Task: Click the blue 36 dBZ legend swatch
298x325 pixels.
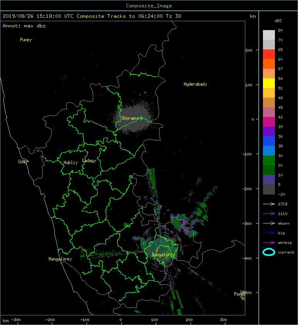Action: (x=269, y=141)
